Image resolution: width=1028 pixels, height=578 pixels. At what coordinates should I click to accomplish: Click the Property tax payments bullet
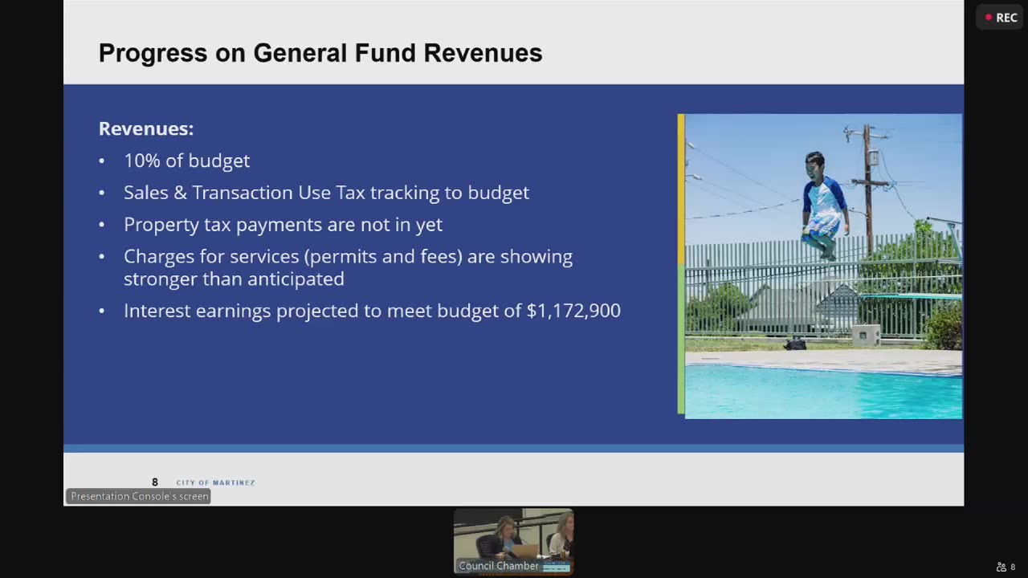pyautogui.click(x=283, y=225)
